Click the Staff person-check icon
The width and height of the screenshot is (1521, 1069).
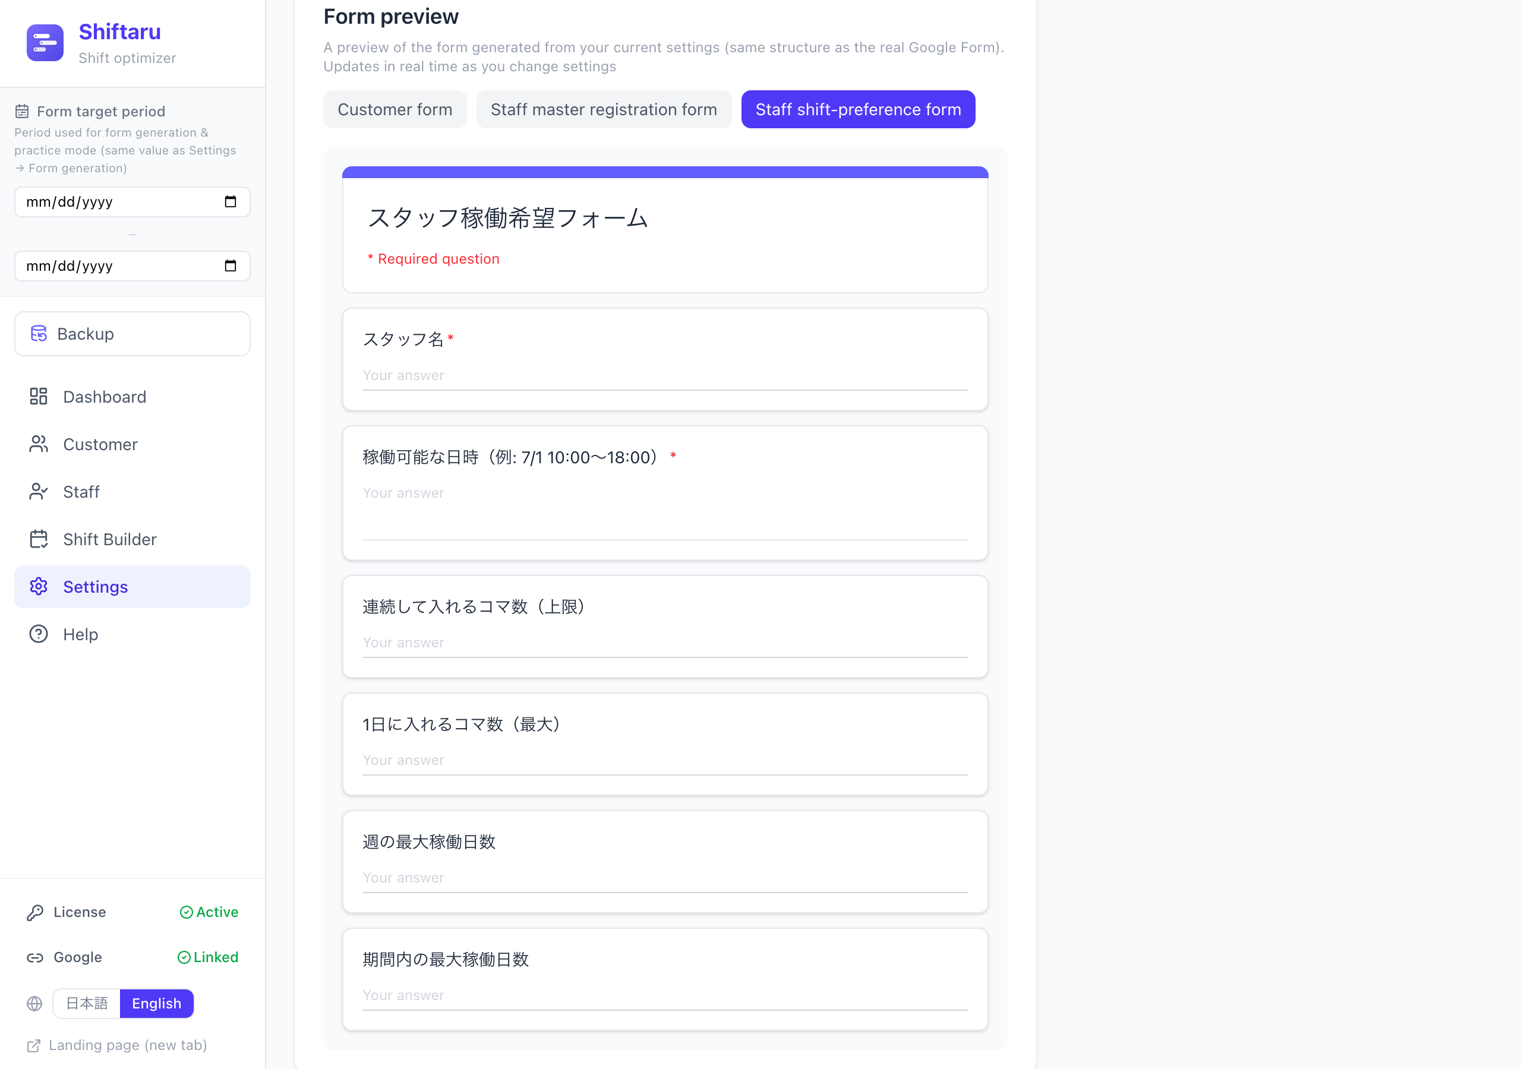pos(39,492)
